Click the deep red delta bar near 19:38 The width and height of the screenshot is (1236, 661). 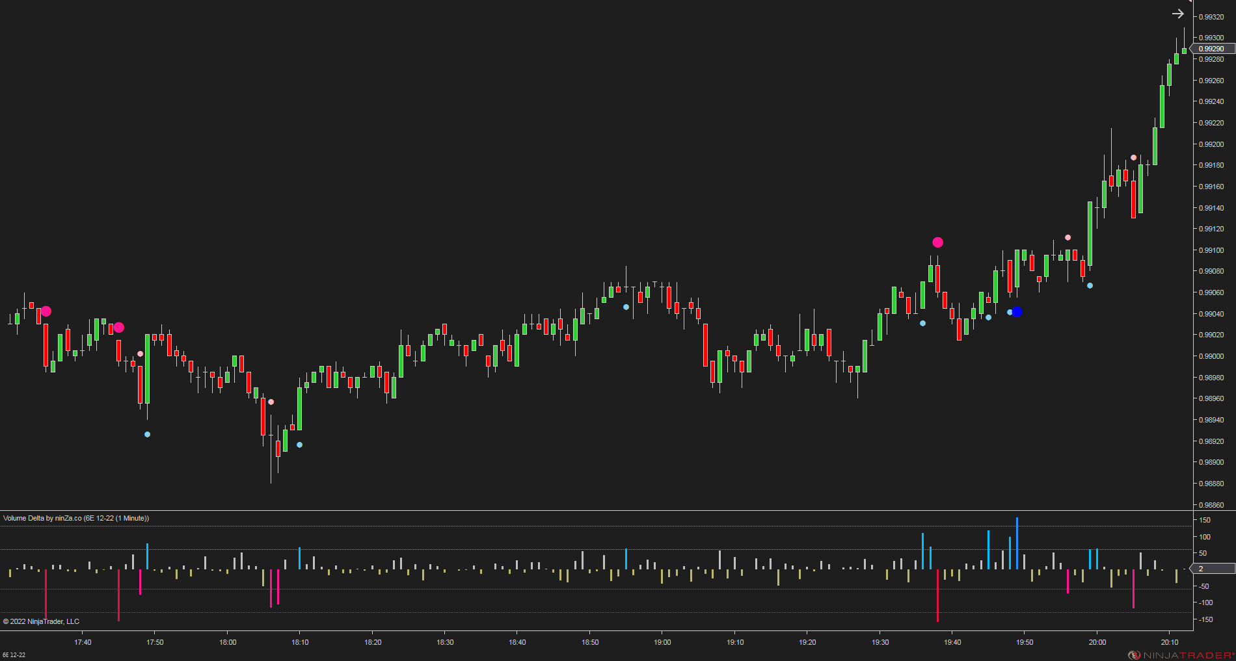coord(937,597)
